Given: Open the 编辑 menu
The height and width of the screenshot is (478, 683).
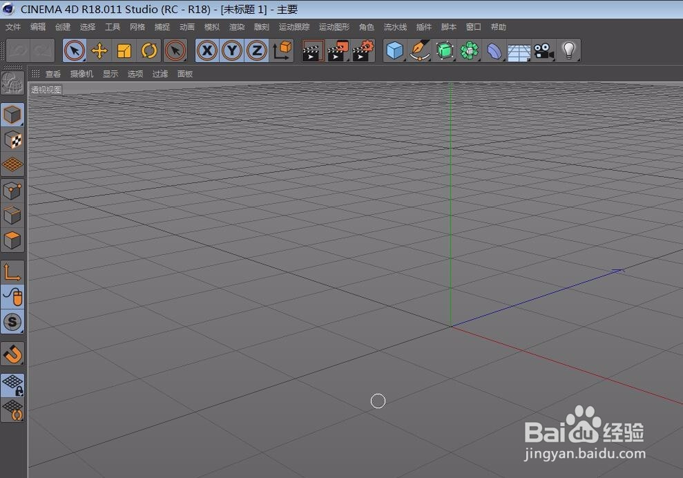Looking at the screenshot, I should tap(38, 27).
